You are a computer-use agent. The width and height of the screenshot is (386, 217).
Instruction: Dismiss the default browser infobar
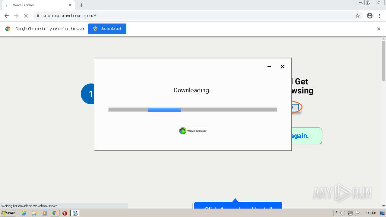click(x=379, y=29)
